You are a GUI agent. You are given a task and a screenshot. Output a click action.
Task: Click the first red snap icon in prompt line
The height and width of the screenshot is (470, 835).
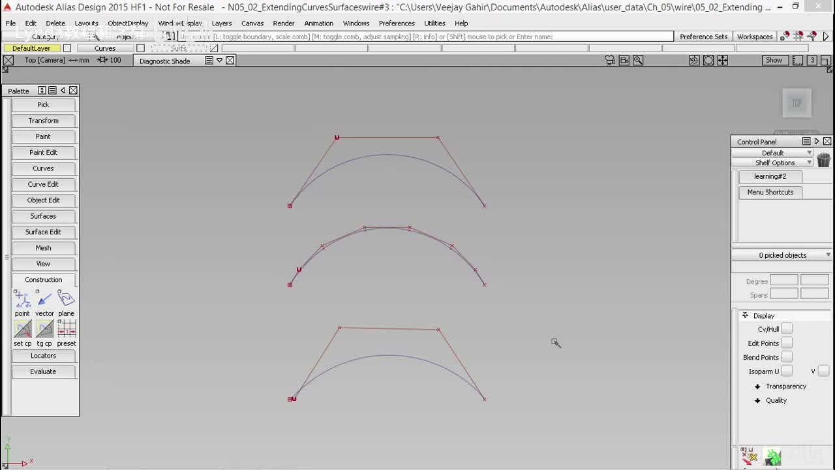tap(785, 37)
